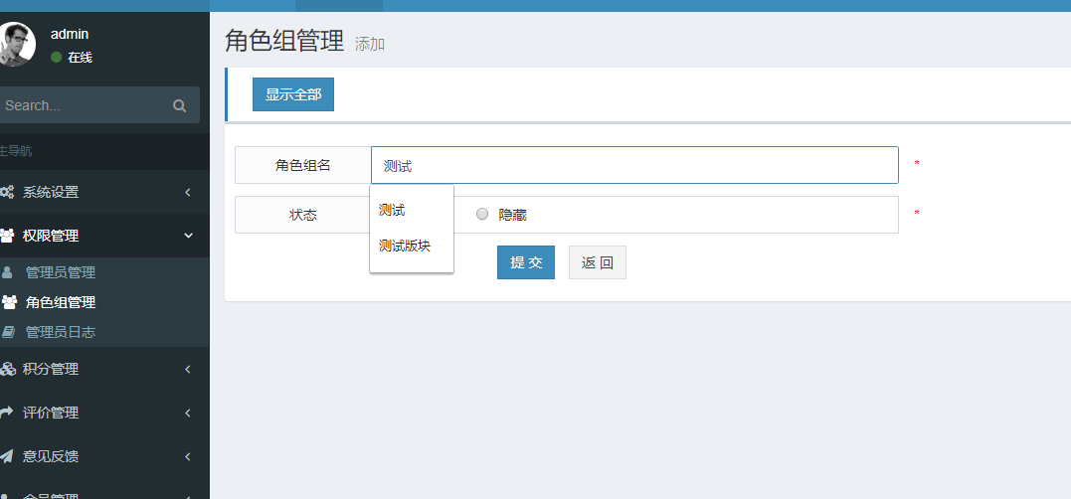
Task: Click the 角色组名 input field
Action: click(x=634, y=165)
